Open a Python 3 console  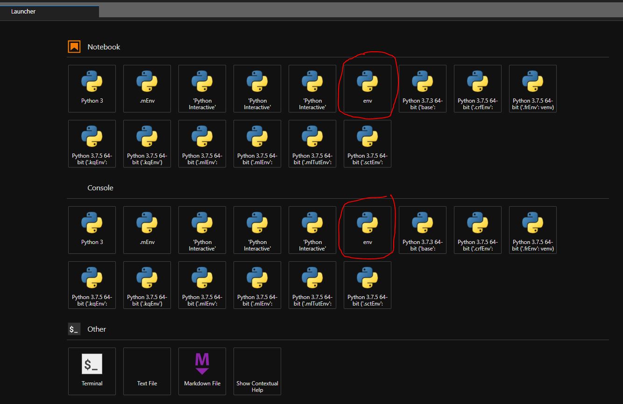[92, 230]
